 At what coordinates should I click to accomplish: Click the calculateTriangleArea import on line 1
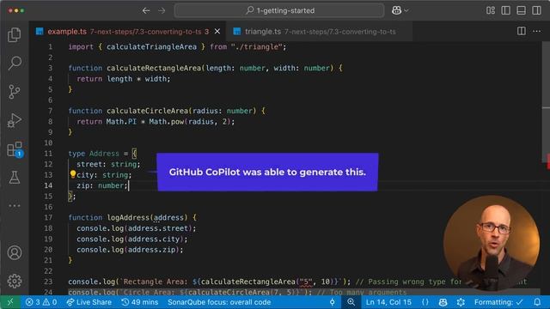tap(151, 47)
